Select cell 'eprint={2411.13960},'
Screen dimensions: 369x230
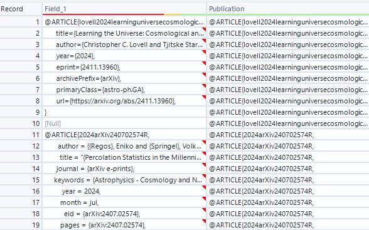[x=124, y=67]
